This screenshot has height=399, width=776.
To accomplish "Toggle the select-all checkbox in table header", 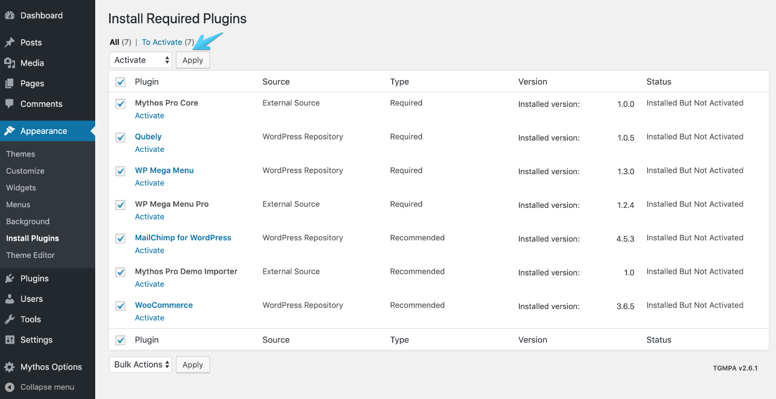I will pyautogui.click(x=121, y=82).
